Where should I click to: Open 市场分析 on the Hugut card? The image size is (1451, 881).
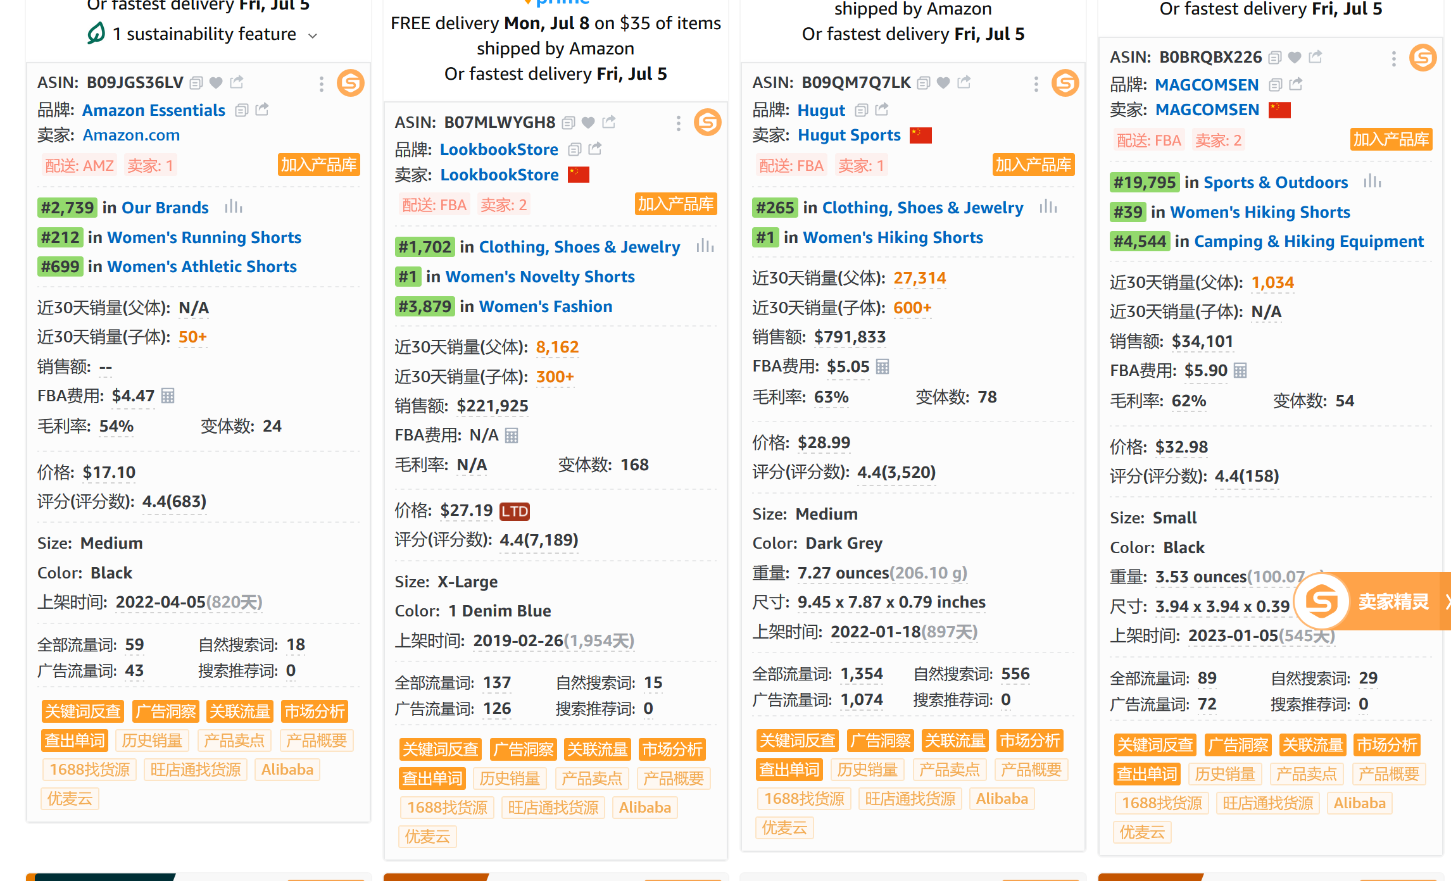(x=1029, y=740)
